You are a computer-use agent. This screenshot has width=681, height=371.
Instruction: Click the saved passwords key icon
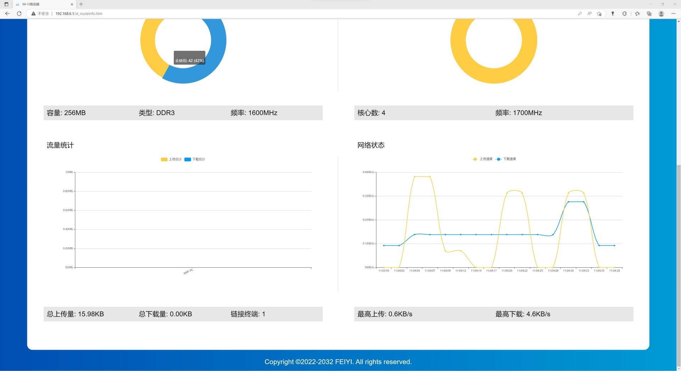click(580, 13)
